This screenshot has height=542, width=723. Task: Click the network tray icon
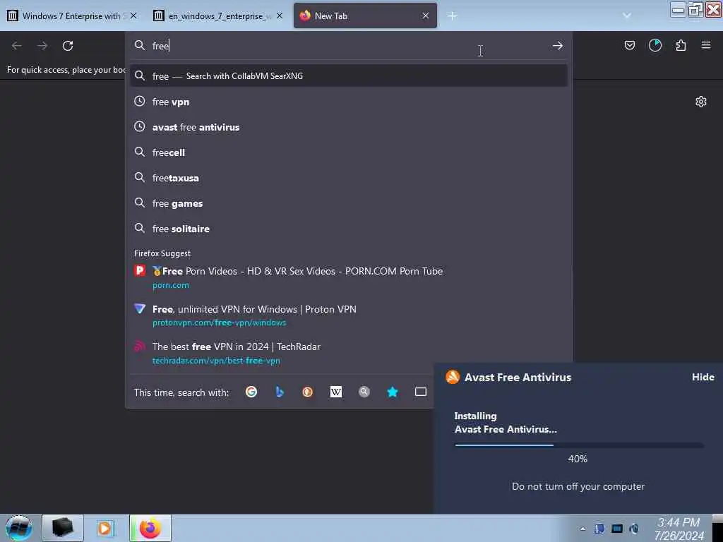[616, 529]
